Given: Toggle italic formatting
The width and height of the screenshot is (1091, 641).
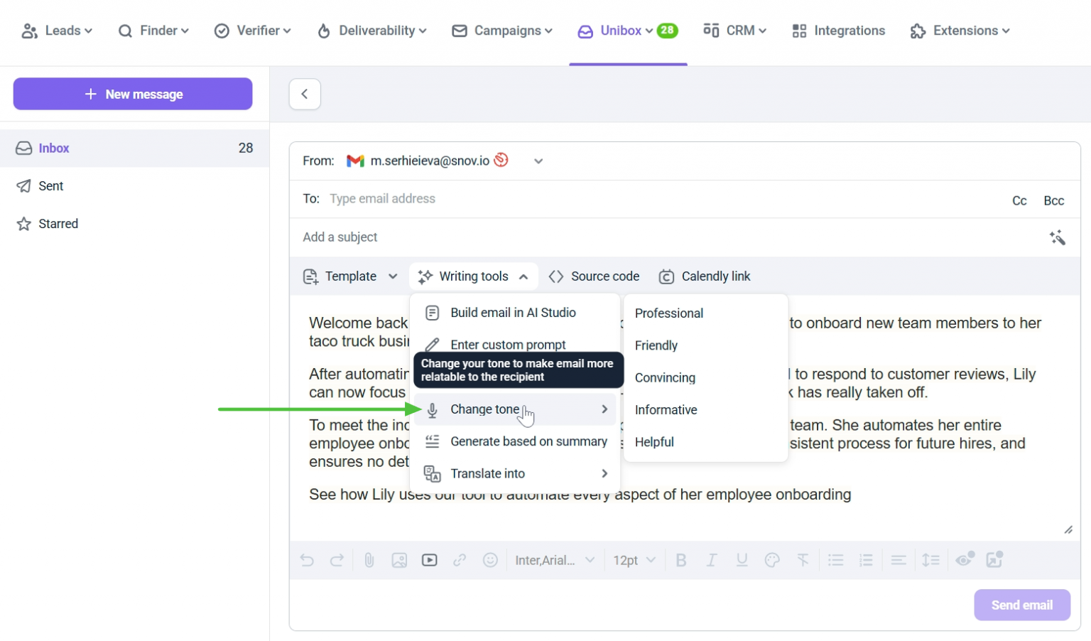Looking at the screenshot, I should (x=711, y=560).
